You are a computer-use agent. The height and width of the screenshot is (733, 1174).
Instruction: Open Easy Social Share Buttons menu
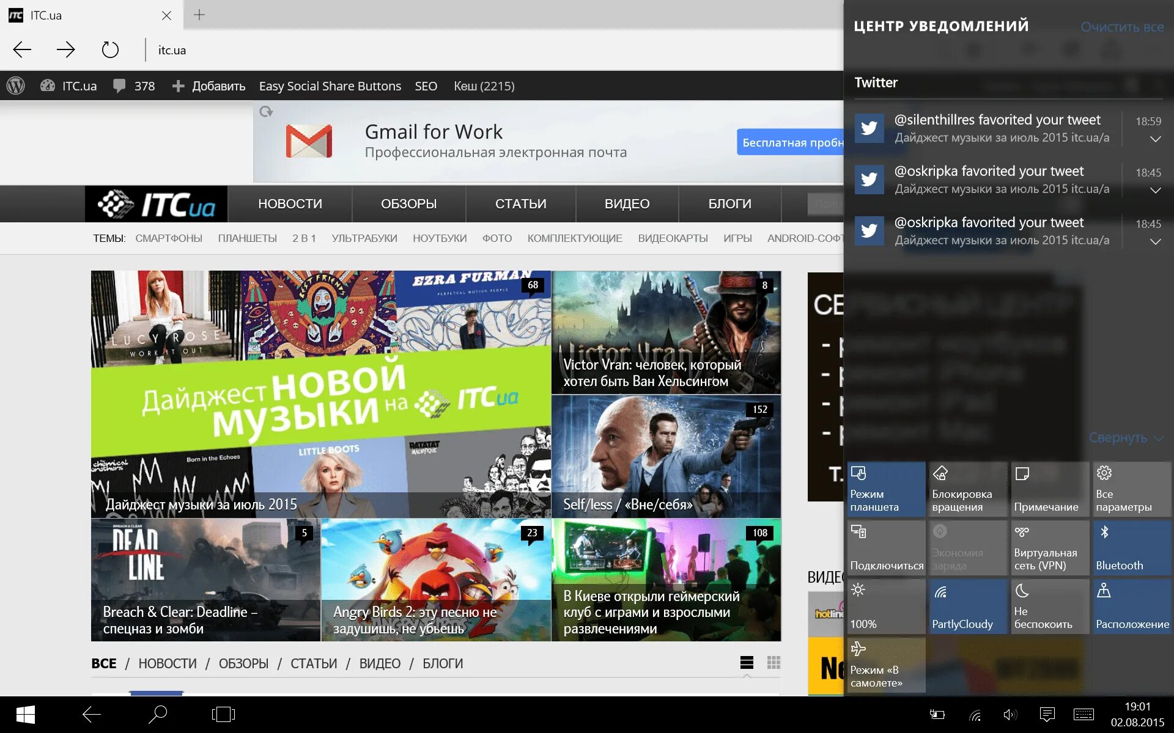330,86
